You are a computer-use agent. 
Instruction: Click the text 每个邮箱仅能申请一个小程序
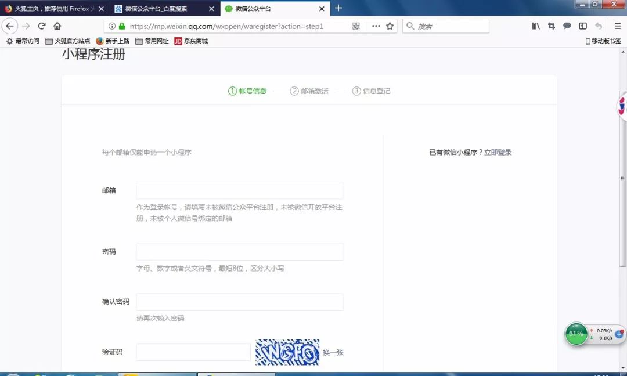[x=147, y=152]
